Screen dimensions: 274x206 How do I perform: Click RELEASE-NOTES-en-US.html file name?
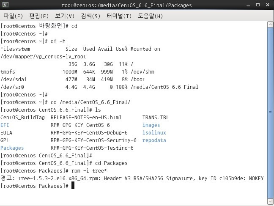click(86, 118)
